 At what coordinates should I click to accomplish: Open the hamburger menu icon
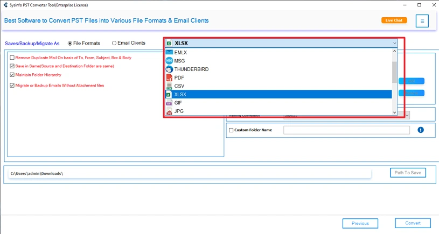(422, 21)
